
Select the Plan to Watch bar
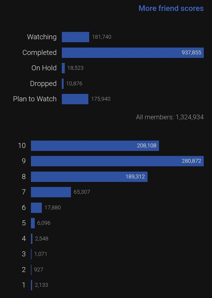[75, 99]
